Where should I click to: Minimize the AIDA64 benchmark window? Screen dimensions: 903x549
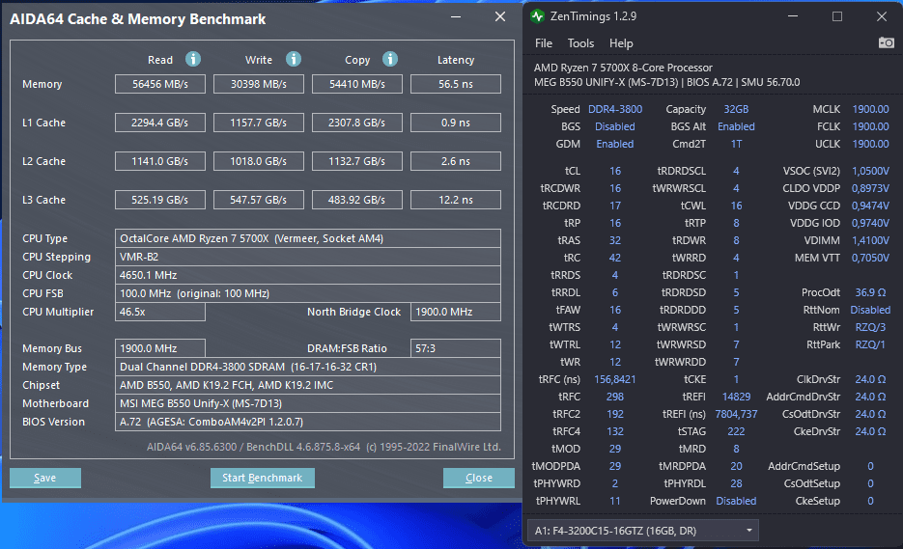point(456,17)
